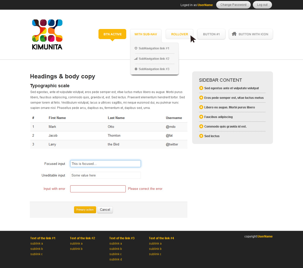The image size is (303, 268).
Task: Click the @mdo cell in table
Action: [x=171, y=127]
